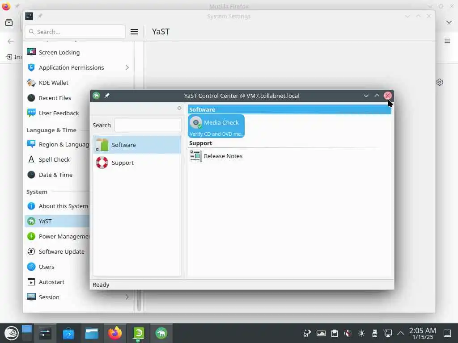Open clipboard tray icon
This screenshot has height=343, width=458.
coord(334,333)
